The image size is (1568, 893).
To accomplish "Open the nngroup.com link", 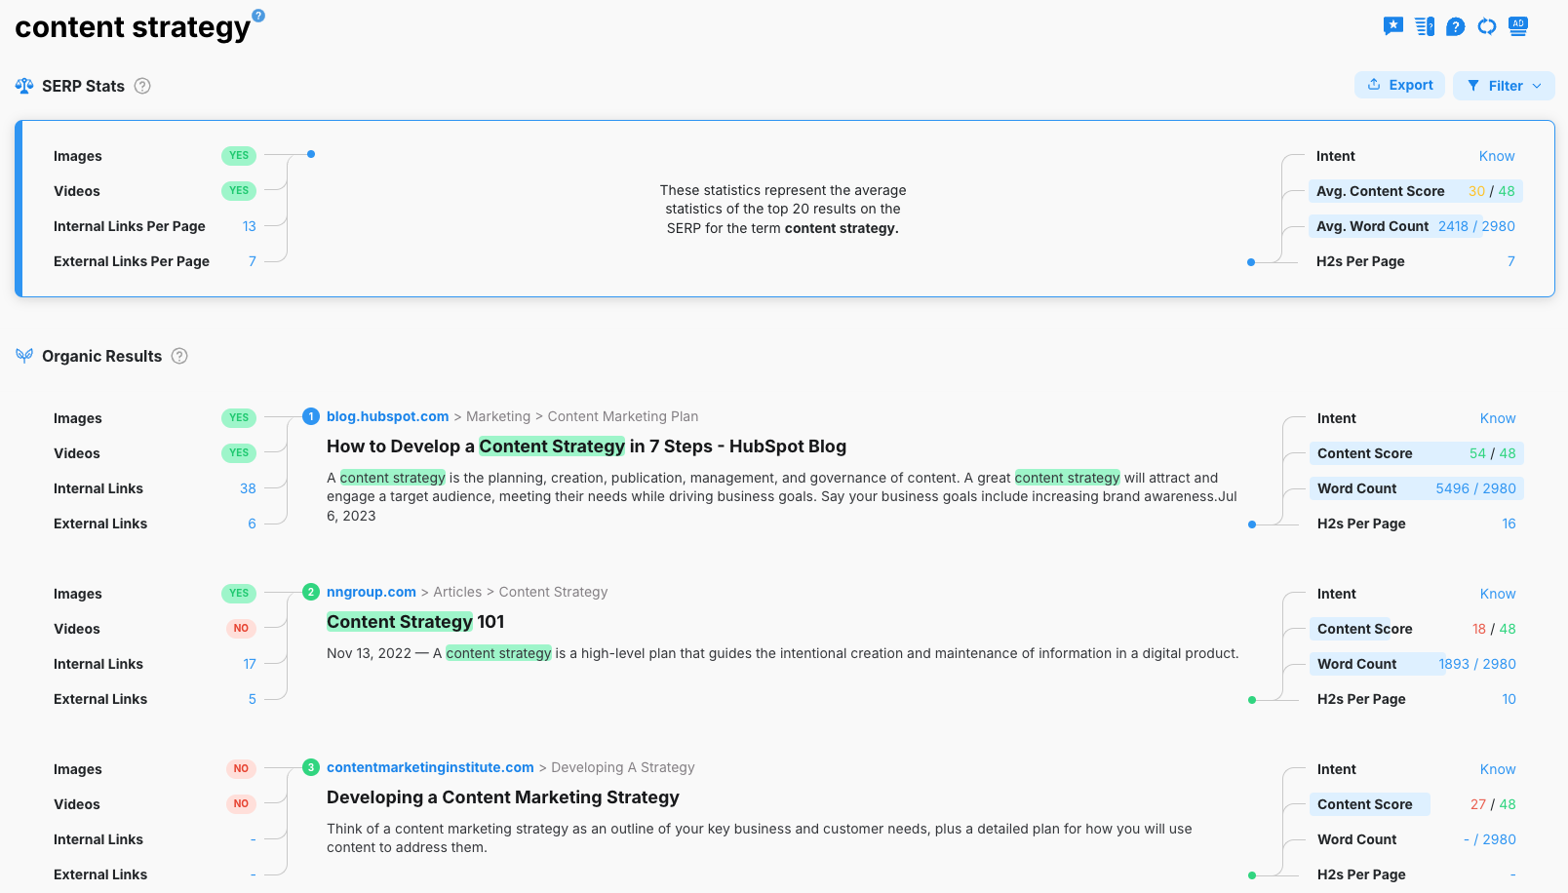I will coord(372,592).
